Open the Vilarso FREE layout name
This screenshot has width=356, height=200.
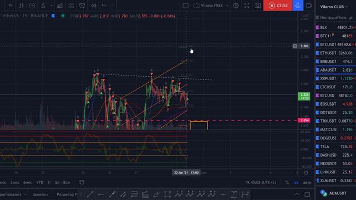211,6
